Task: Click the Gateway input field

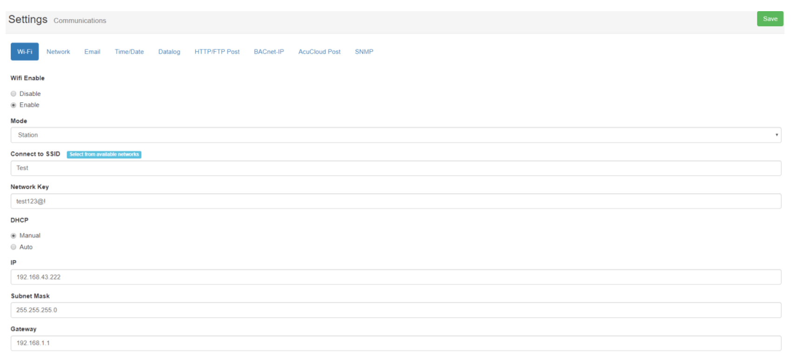Action: [395, 343]
